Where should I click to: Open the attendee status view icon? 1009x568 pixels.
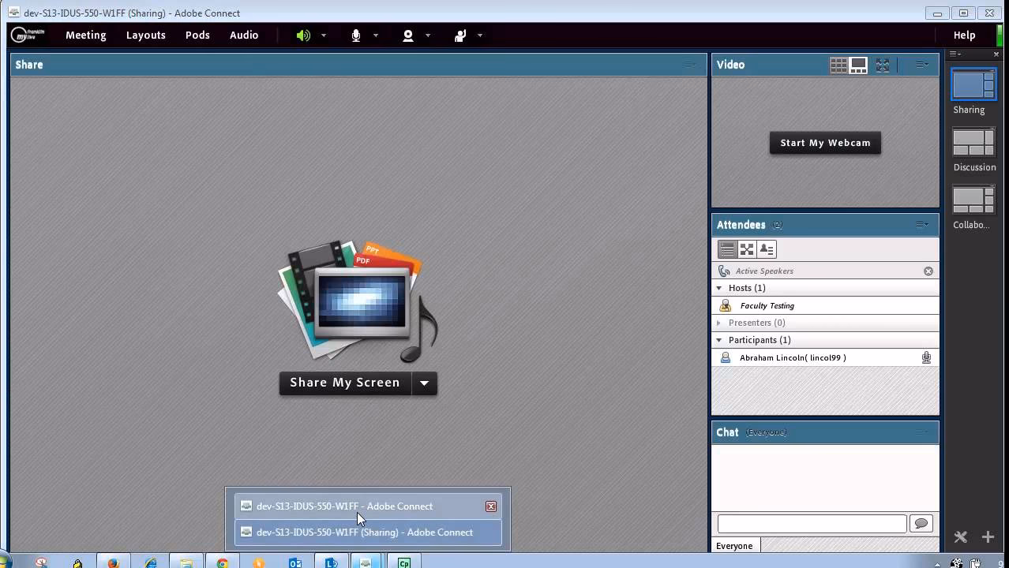(767, 249)
